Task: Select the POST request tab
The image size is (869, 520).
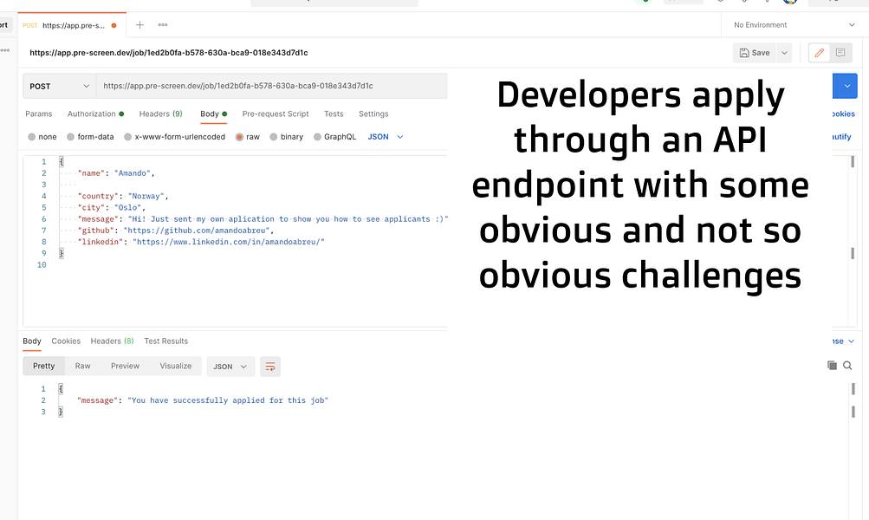Action: click(x=72, y=25)
